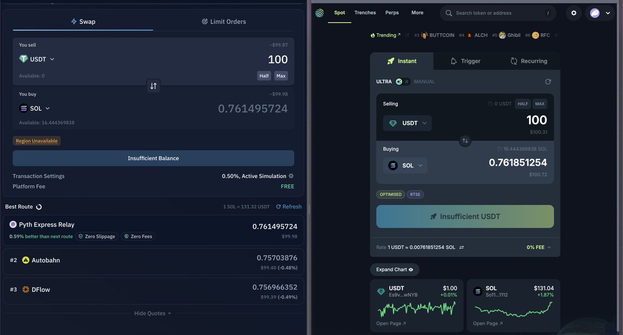Image resolution: width=623 pixels, height=335 pixels.
Task: Click the Half button in left panel
Action: tap(264, 76)
